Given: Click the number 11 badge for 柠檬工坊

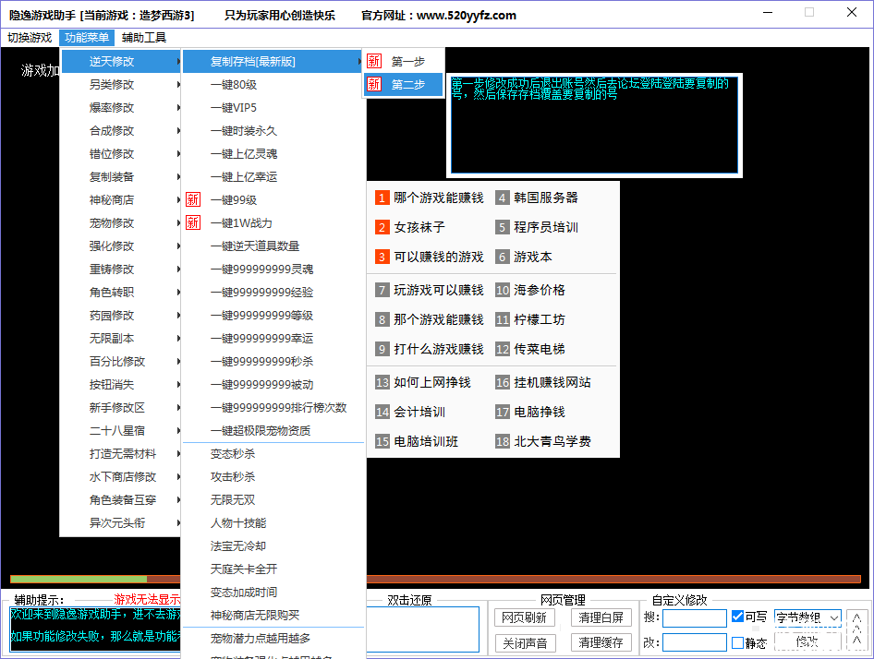Looking at the screenshot, I should pos(503,319).
